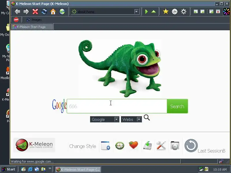Click the chameleon mascot image
The width and height of the screenshot is (231, 173).
tap(120, 68)
